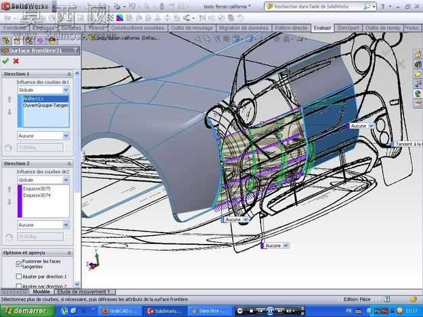423x317 pixels.
Task: Open the Surfaces tab
Action: point(71,28)
